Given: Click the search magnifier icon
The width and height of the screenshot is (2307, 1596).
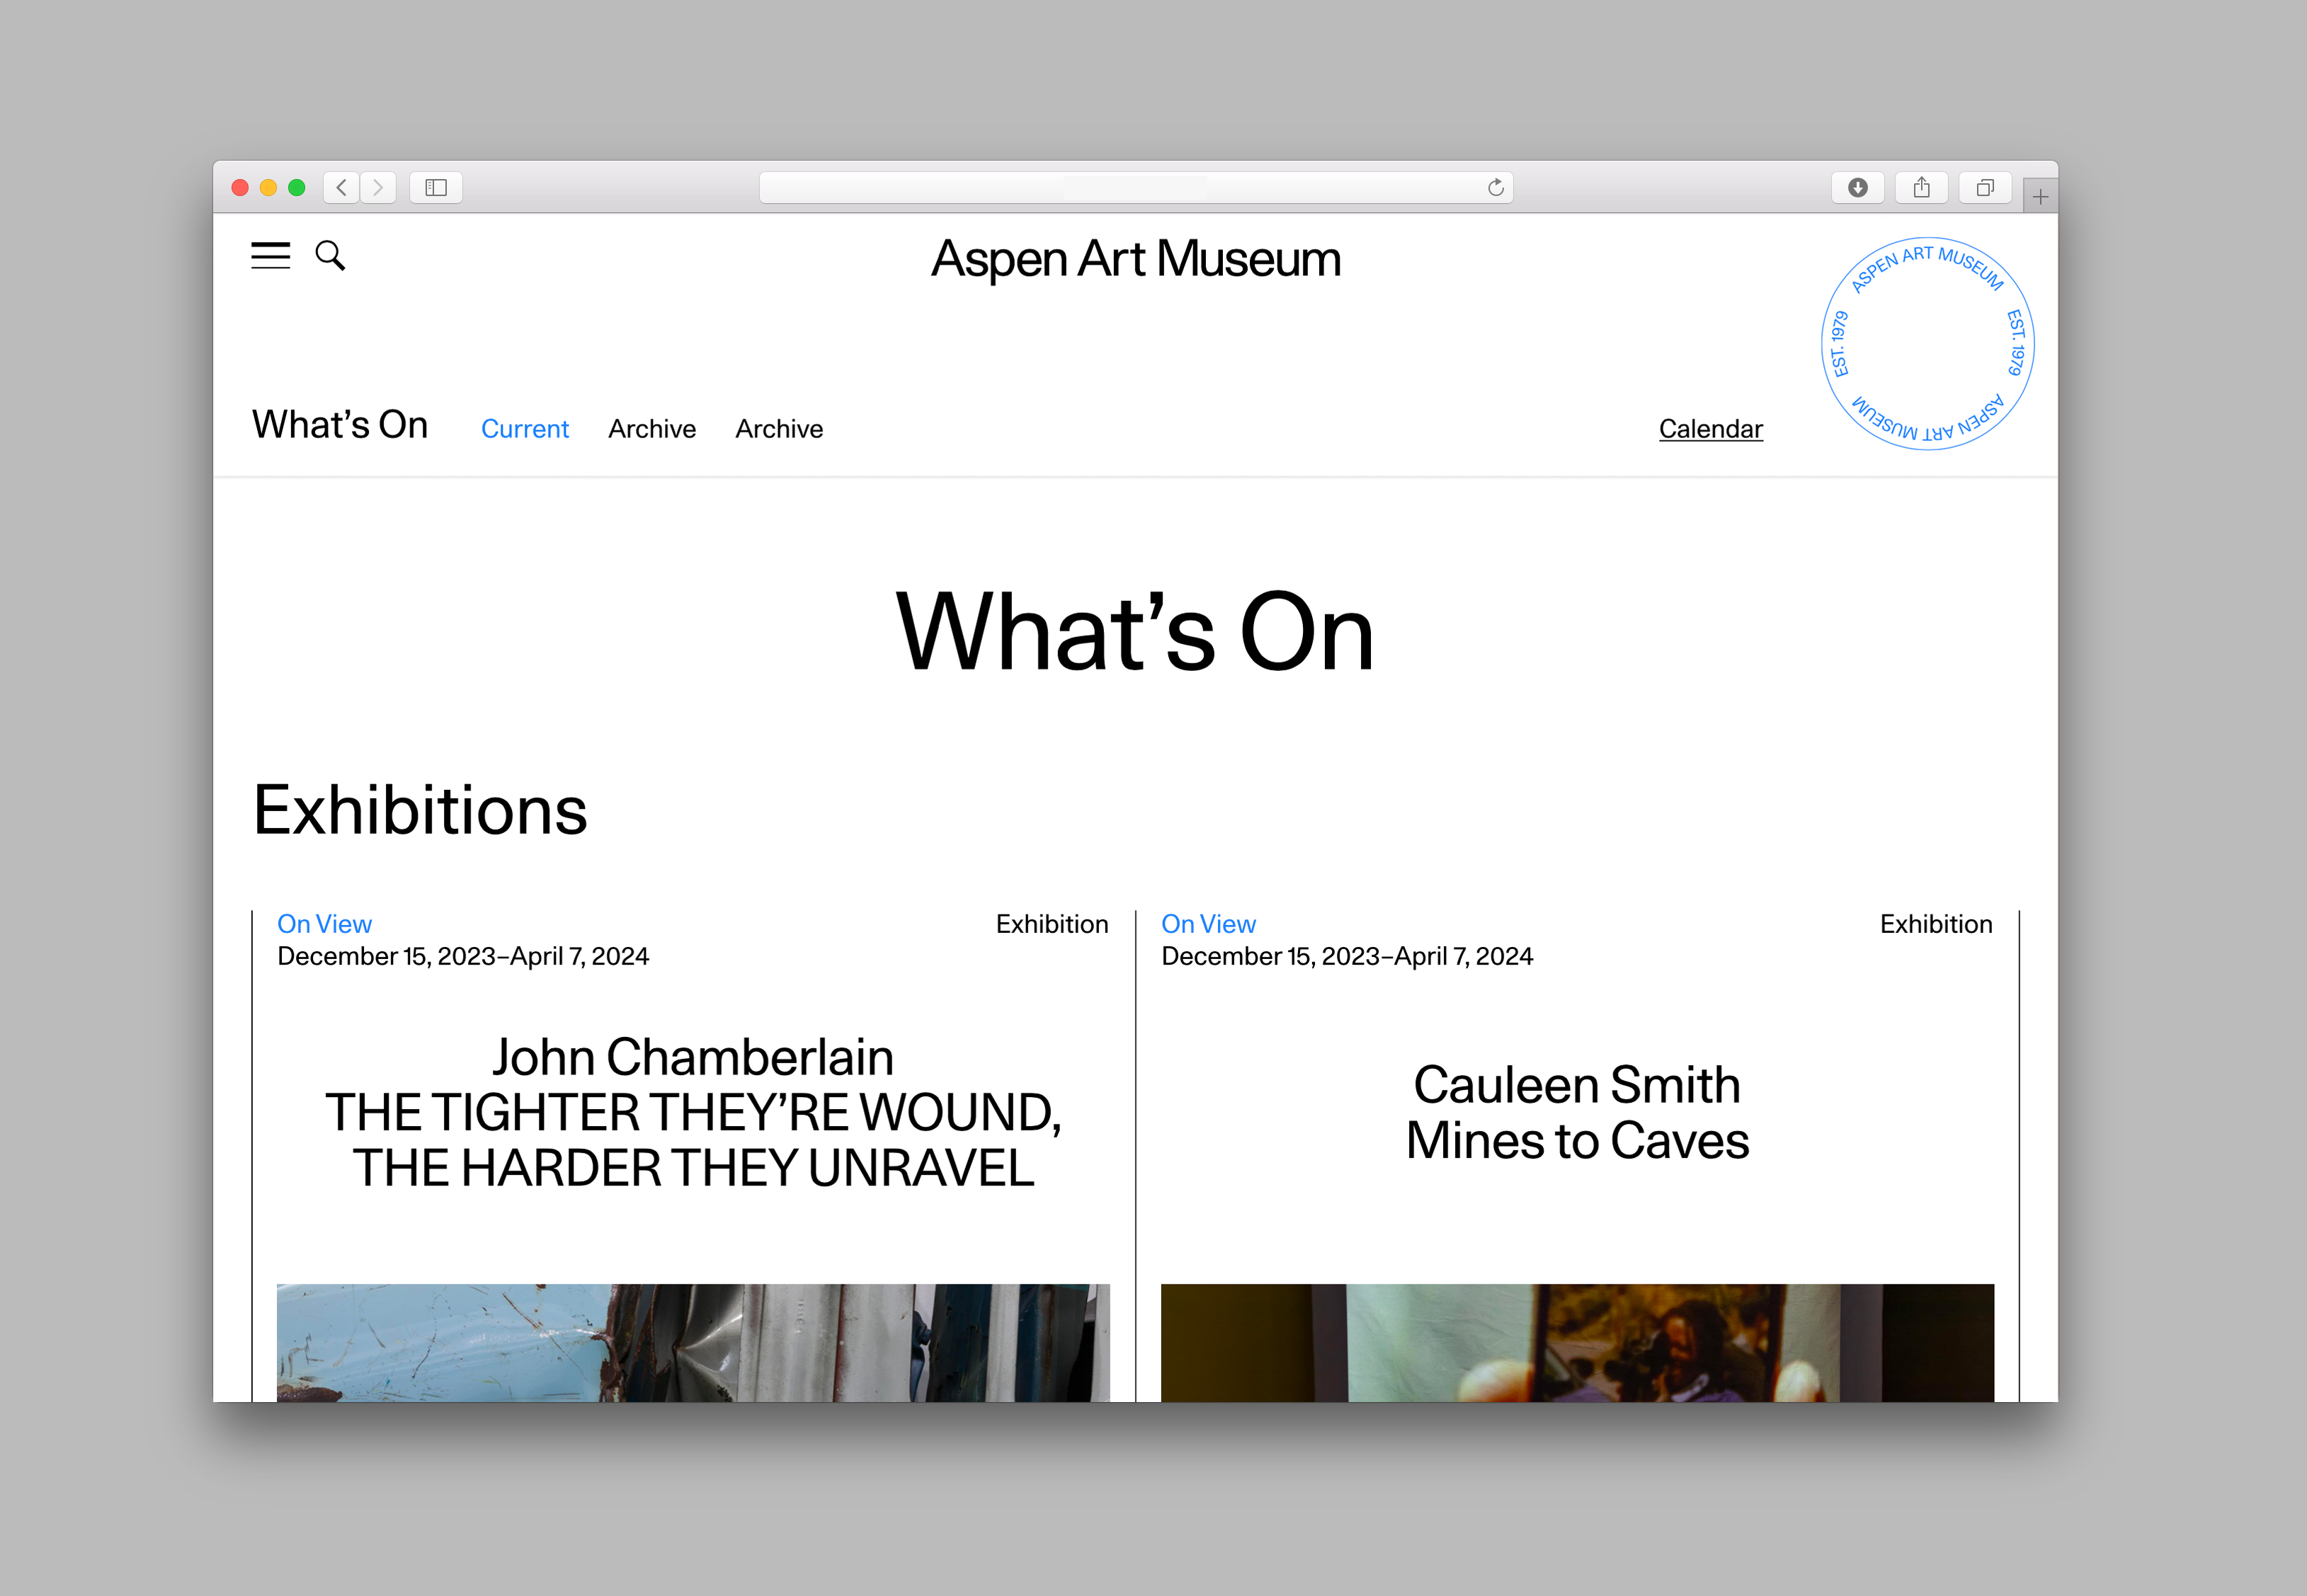Looking at the screenshot, I should click(x=330, y=256).
